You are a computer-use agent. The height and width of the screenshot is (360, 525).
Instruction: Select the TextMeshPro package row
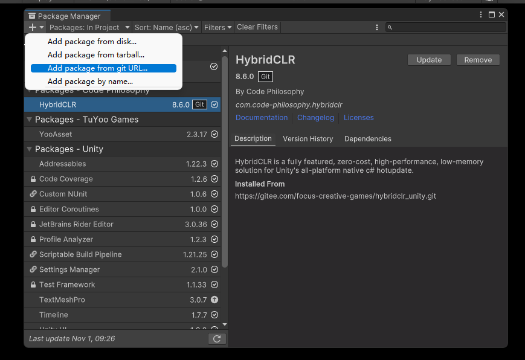click(x=122, y=300)
